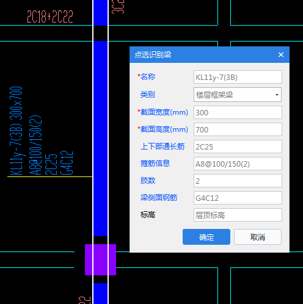The image size is (303, 304).
Task: Click the KL11y-7(3B) 300x700 annotation text
Action: click(16, 131)
